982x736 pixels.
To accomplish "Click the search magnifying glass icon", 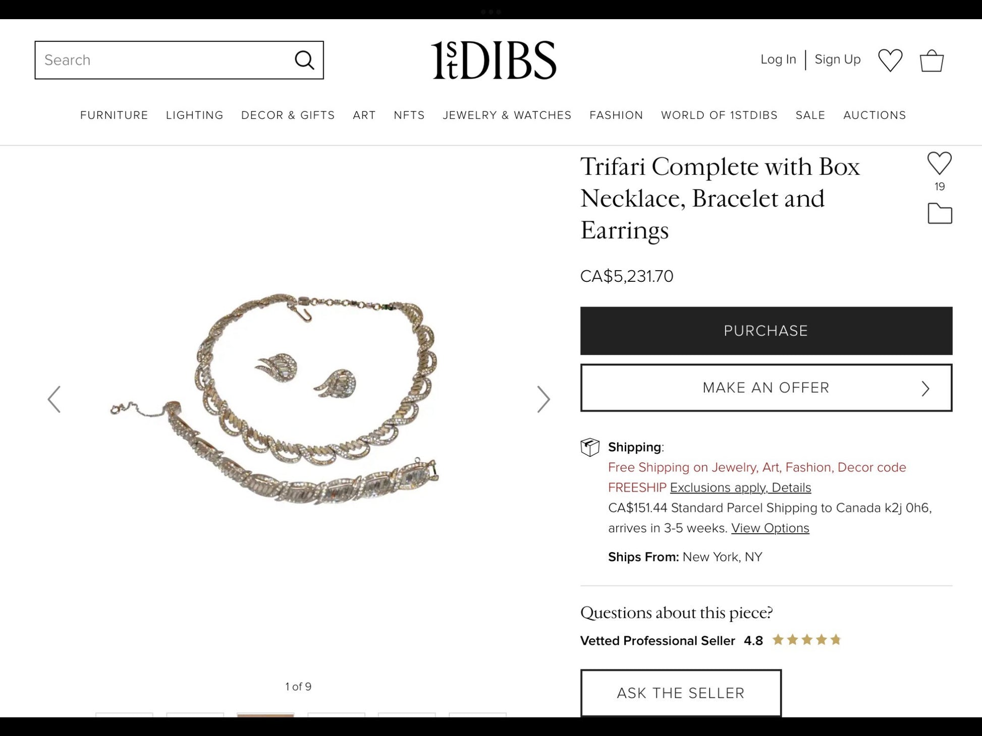I will tap(304, 60).
